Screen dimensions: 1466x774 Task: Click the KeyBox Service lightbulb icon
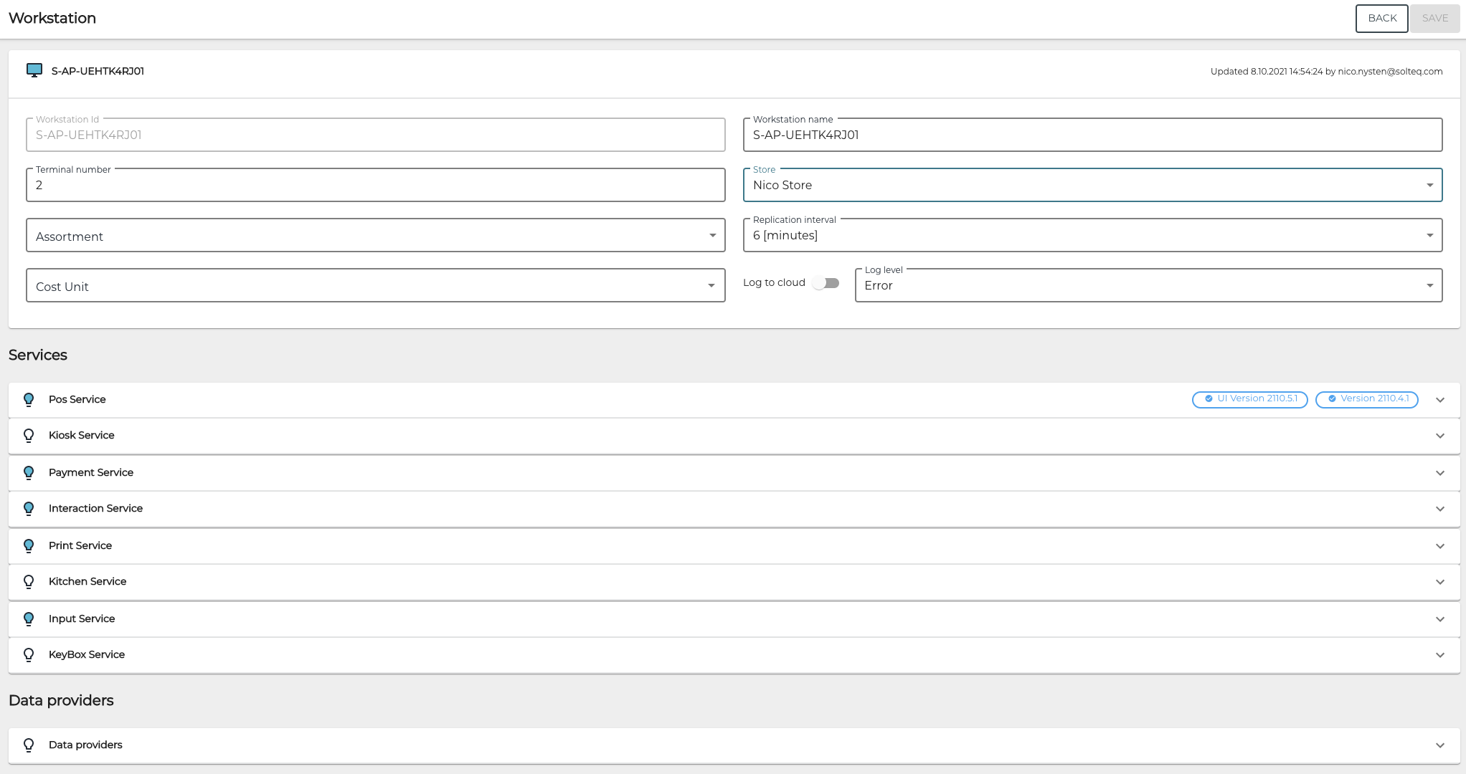click(x=29, y=655)
